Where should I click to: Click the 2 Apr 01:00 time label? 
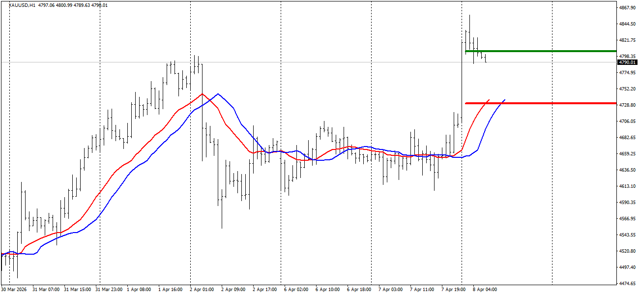(202, 290)
